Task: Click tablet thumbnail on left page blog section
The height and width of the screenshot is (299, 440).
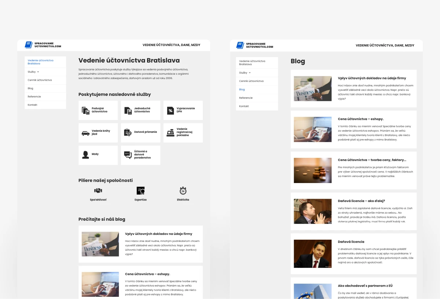Action: pyautogui.click(x=100, y=284)
